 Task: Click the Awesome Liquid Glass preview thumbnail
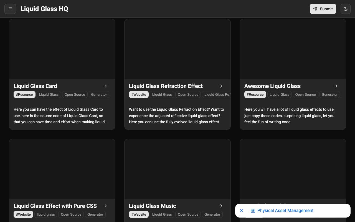pyautogui.click(x=293, y=49)
